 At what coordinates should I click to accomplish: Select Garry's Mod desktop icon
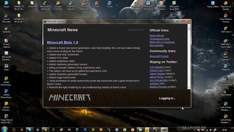pyautogui.click(x=213, y=4)
